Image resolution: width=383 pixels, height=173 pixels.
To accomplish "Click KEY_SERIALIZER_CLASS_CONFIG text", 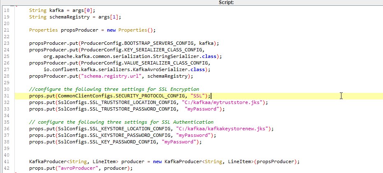I will 164,50.
